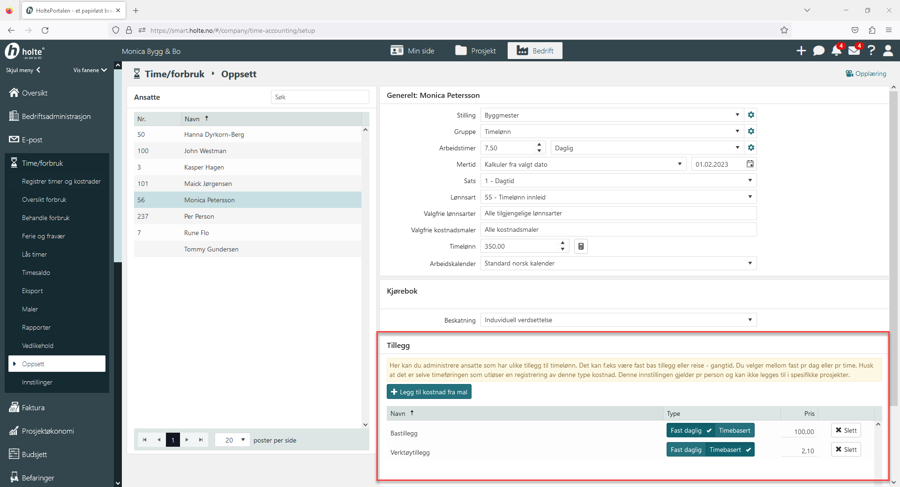Open notifications bell icon

[x=836, y=51]
